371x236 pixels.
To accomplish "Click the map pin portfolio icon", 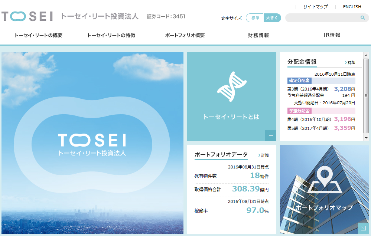I will tap(325, 180).
